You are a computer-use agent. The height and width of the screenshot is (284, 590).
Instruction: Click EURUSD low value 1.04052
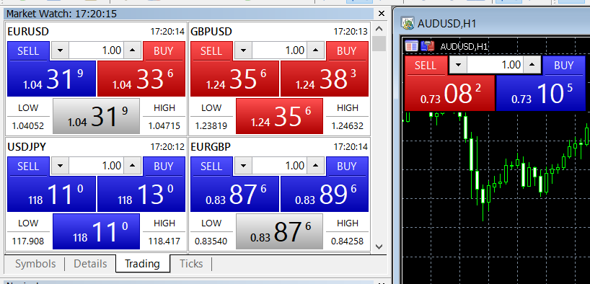[28, 125]
